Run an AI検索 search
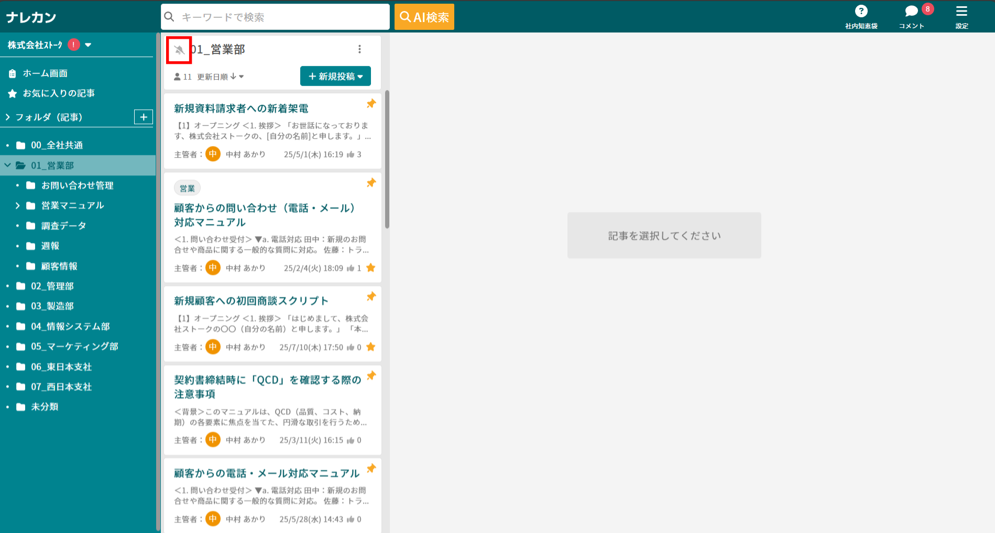The image size is (995, 533). click(424, 16)
